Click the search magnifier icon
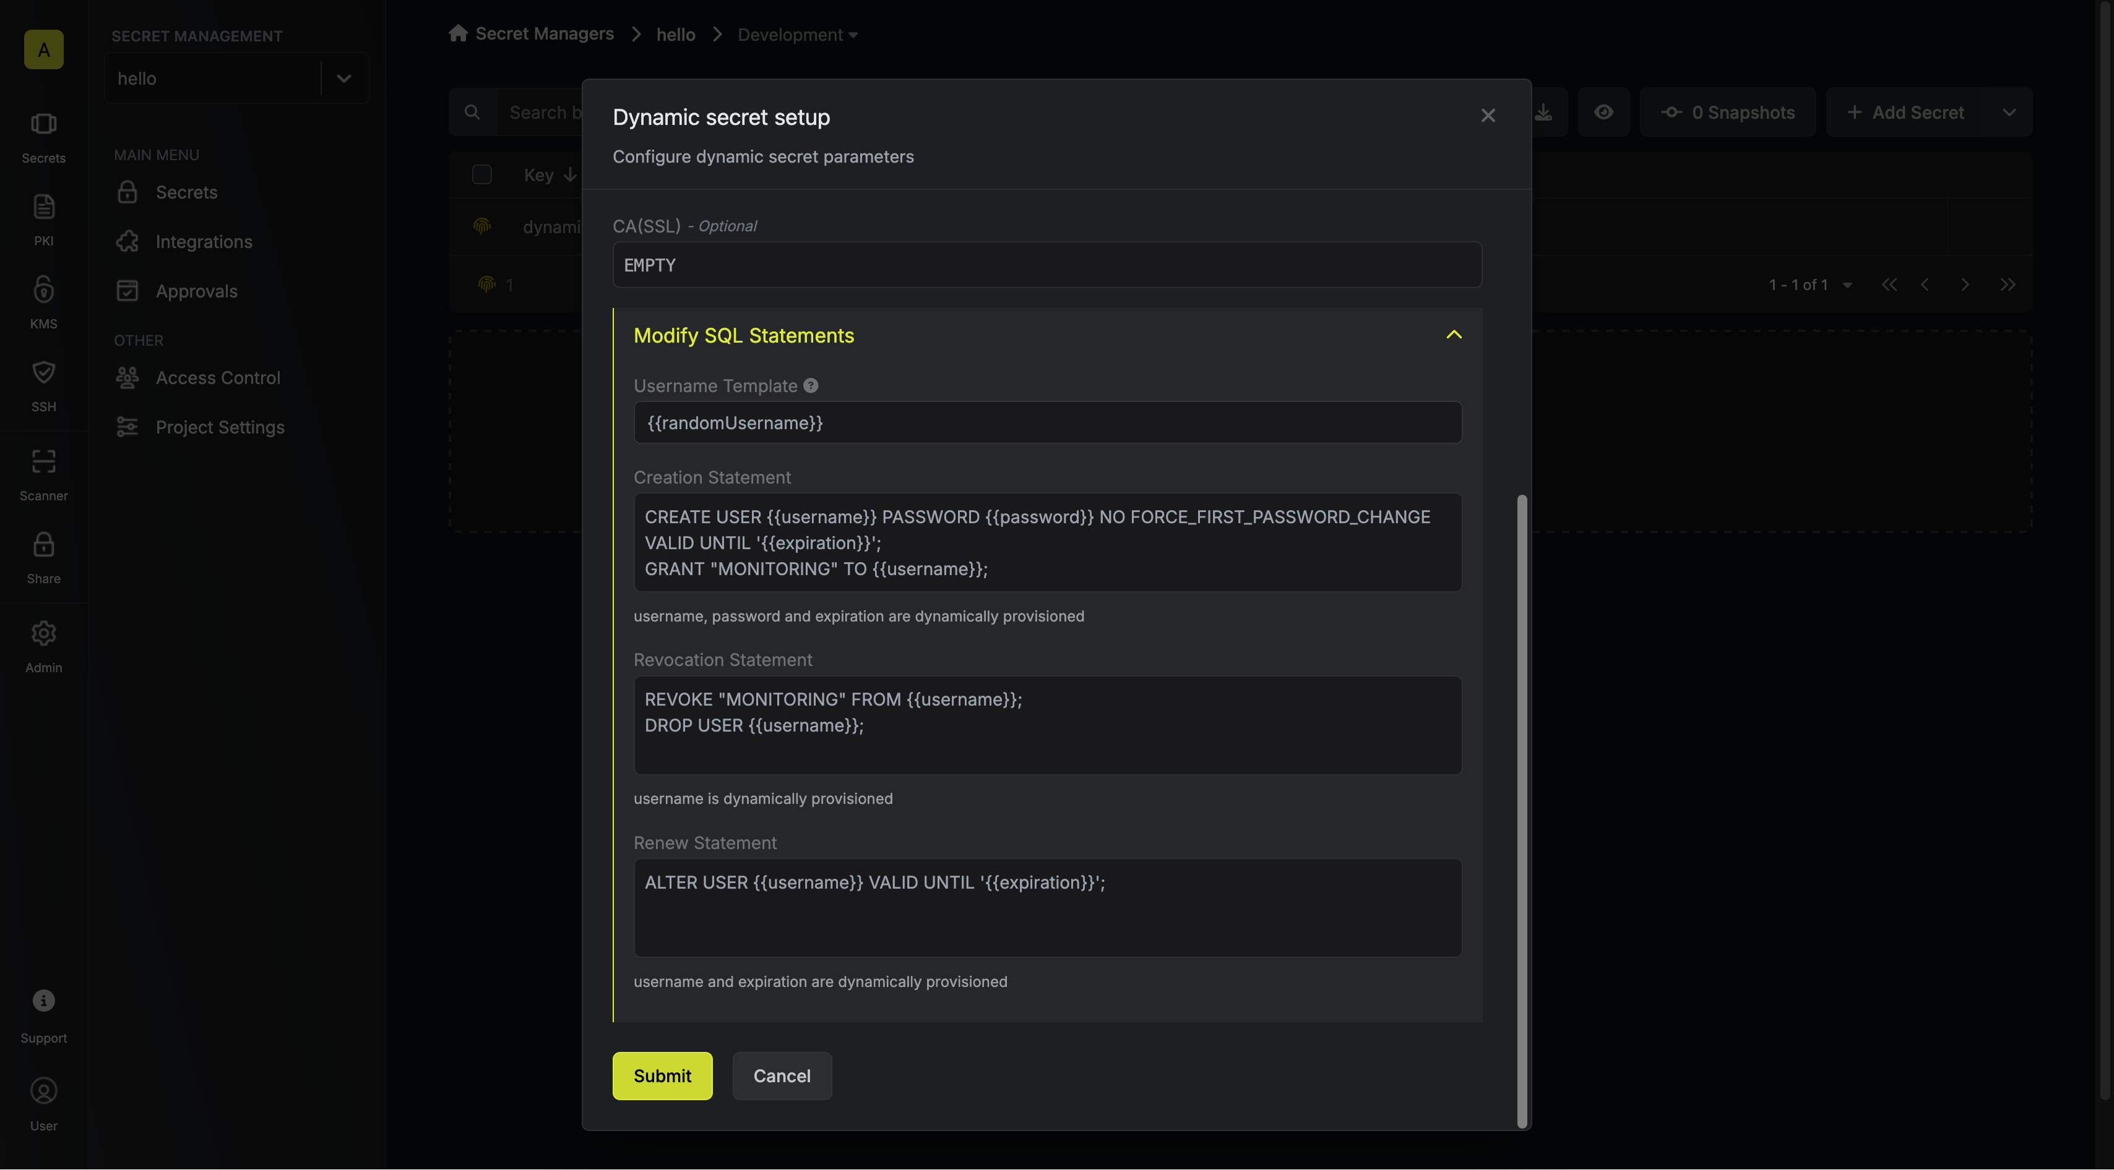The image size is (2114, 1170). 472,113
